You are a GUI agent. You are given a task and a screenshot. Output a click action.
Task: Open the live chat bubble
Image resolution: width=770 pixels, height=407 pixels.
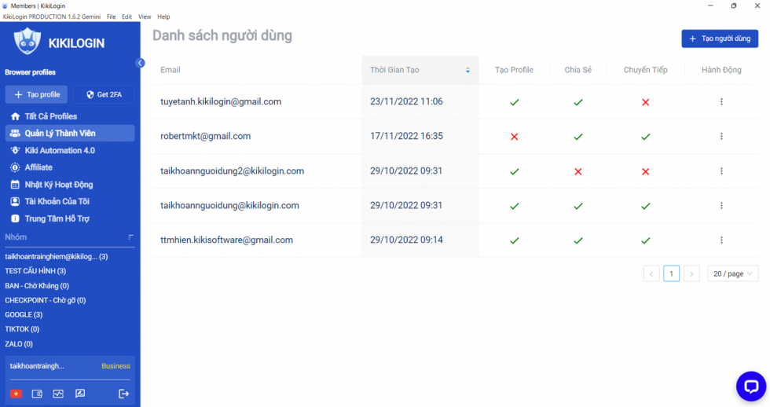[751, 387]
